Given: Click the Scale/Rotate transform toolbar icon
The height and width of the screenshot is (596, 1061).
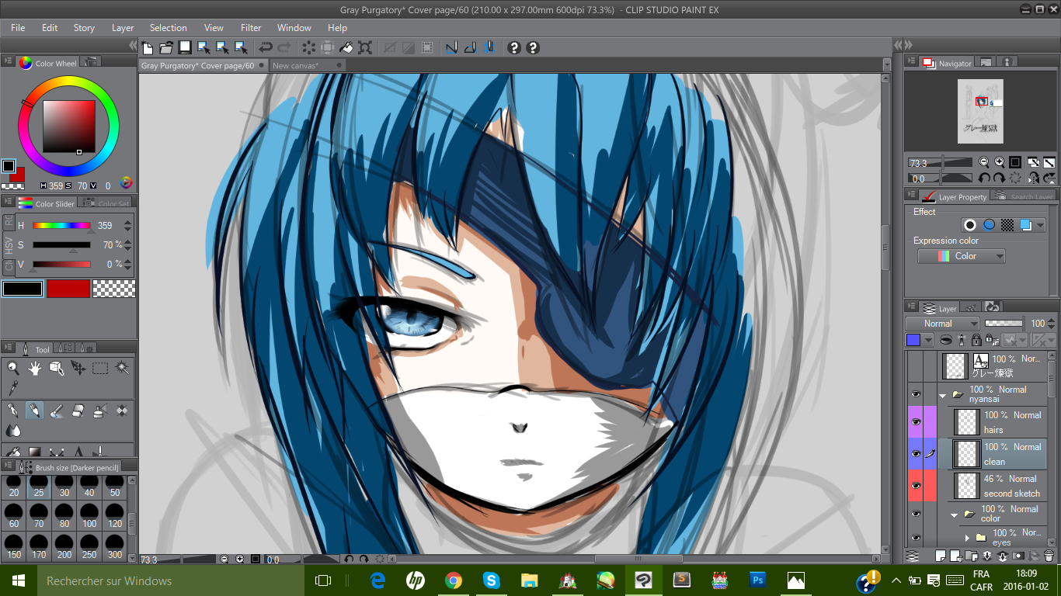Looking at the screenshot, I should pyautogui.click(x=366, y=47).
